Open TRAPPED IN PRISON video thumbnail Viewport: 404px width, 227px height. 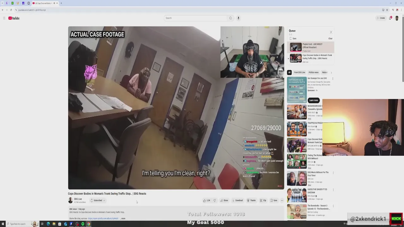297,129
